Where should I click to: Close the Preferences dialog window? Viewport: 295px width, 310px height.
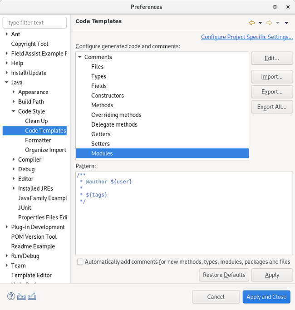coord(288,7)
